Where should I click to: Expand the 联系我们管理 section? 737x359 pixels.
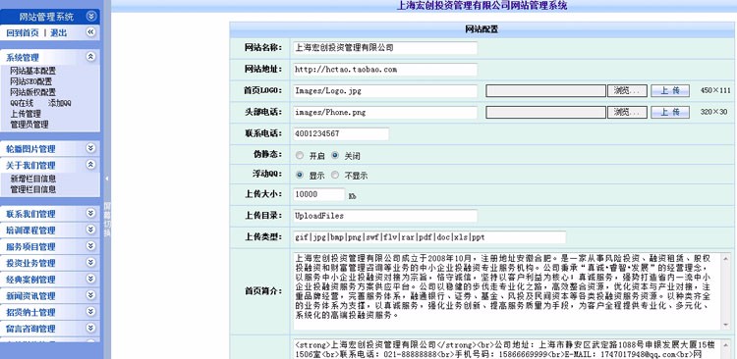tap(91, 213)
